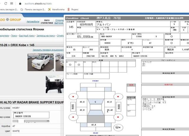Viewport: 189px width, 136px height.
Task: Click the G windshield mark on car diagram
Action: coord(95,102)
